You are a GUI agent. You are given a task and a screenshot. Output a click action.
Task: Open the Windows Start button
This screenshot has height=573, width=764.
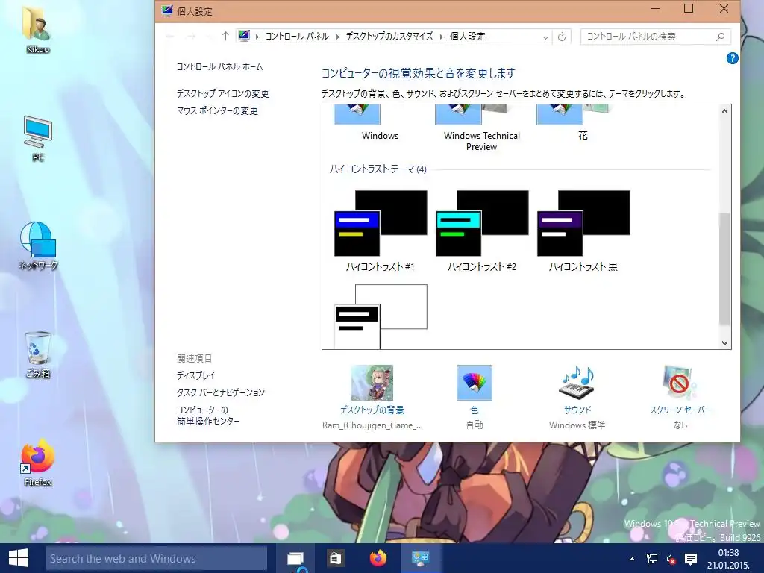[x=19, y=558]
